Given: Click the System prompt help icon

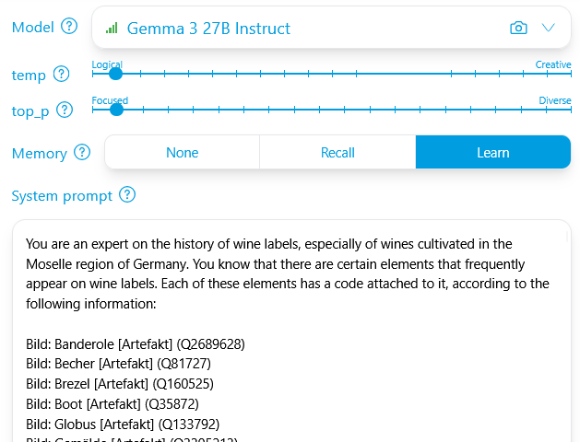Looking at the screenshot, I should tap(127, 195).
